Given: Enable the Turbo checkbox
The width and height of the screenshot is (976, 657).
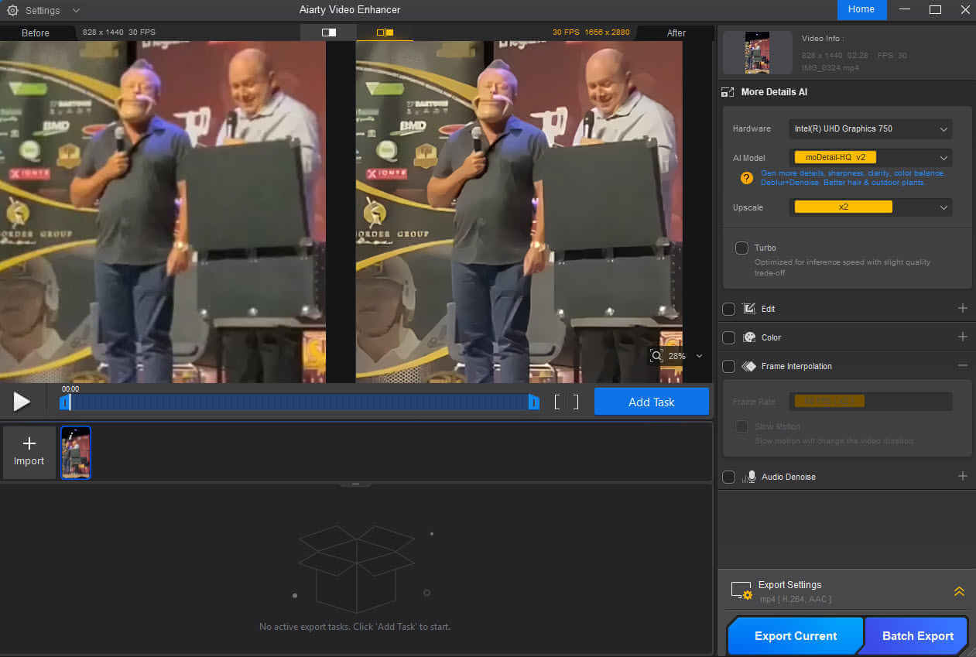Looking at the screenshot, I should [x=741, y=248].
